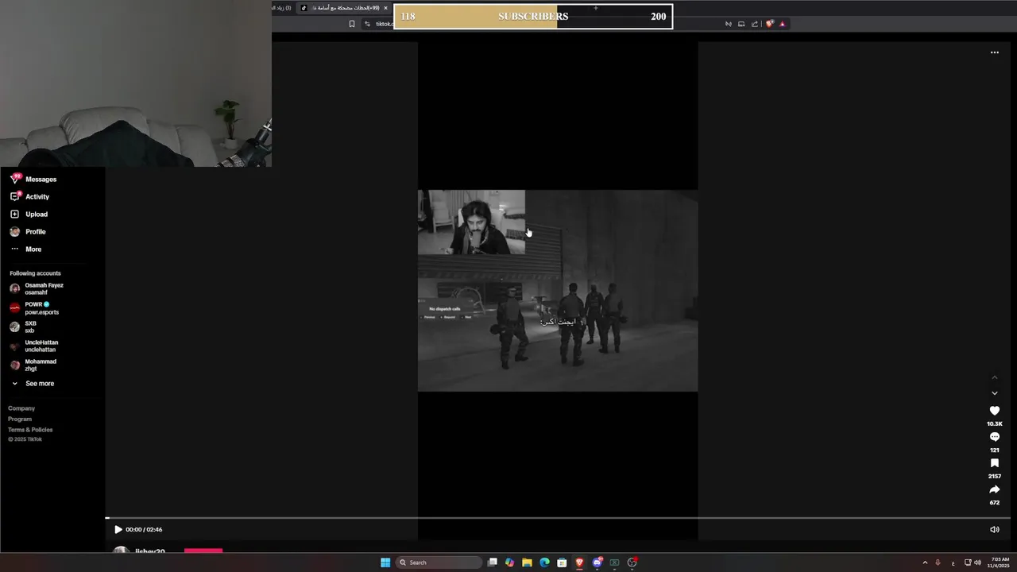
Task: Click the microphone tray icon
Action: pyautogui.click(x=938, y=562)
